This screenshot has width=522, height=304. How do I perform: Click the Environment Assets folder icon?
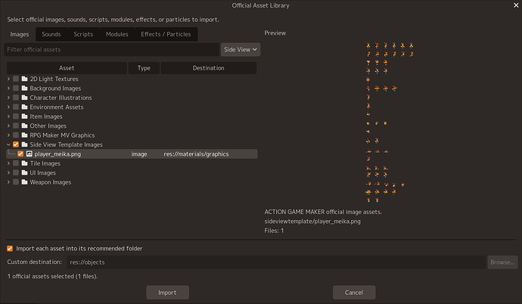point(25,107)
